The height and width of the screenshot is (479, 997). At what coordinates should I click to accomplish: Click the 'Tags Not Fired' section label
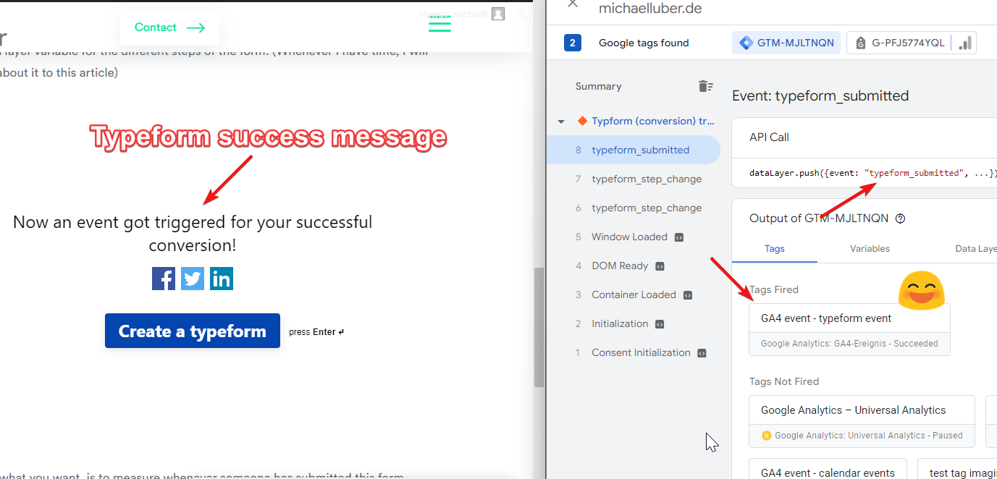[x=784, y=381]
